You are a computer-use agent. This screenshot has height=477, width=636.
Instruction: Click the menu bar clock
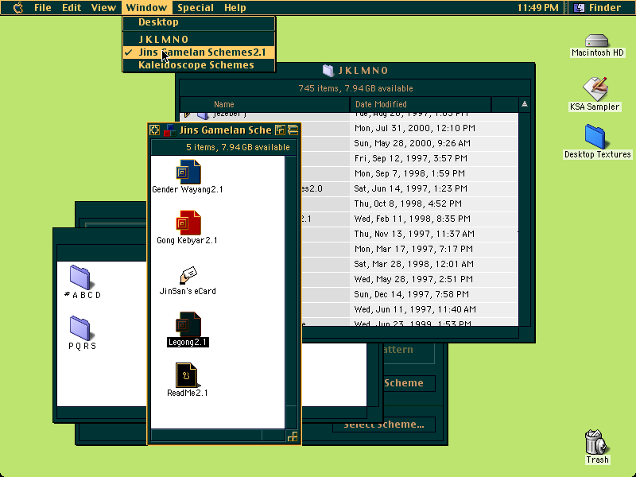point(538,8)
